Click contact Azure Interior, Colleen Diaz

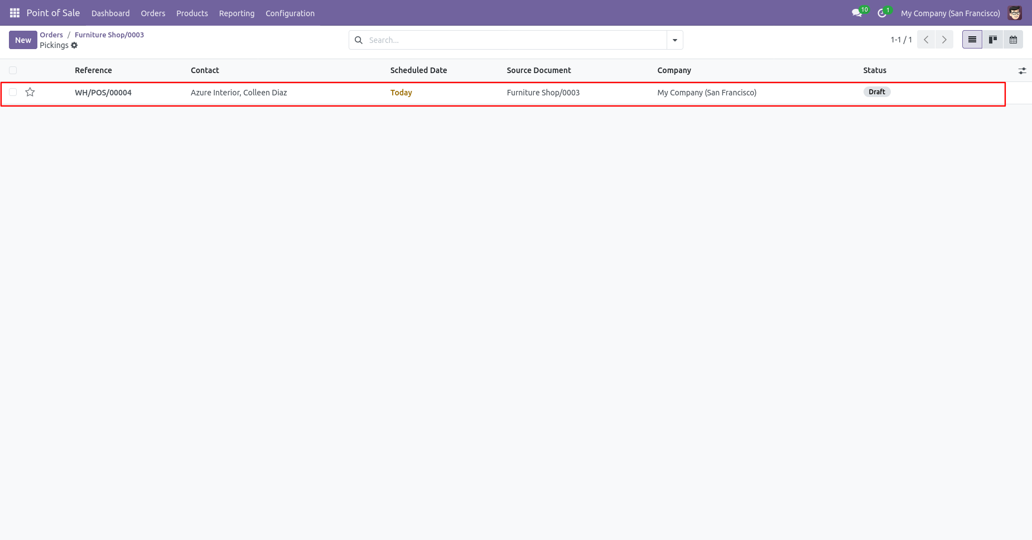pyautogui.click(x=239, y=93)
